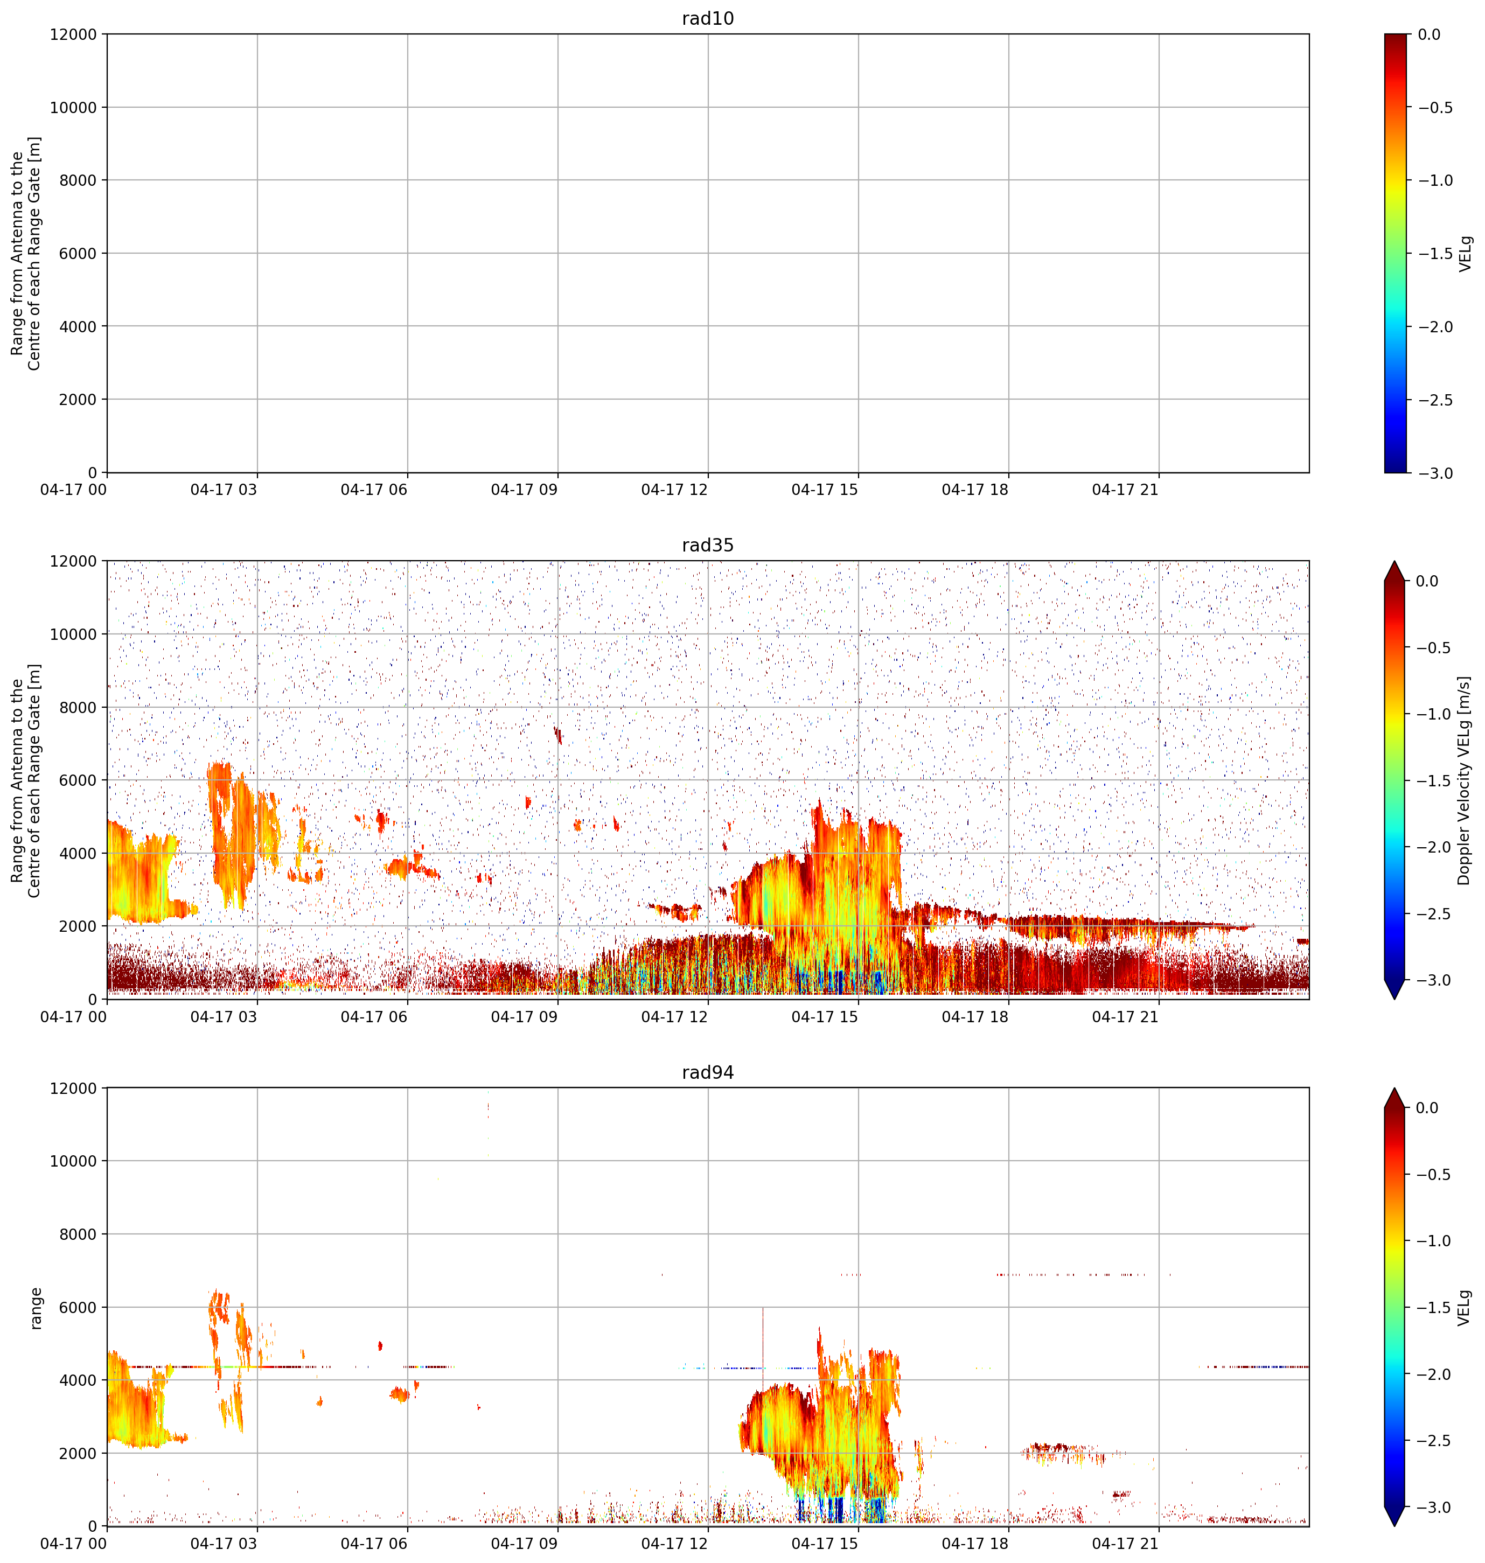Viewport: 1485px width, 1563px height.
Task: Click '04-17 00' tick on rad10 x-axis
Action: coord(74,490)
